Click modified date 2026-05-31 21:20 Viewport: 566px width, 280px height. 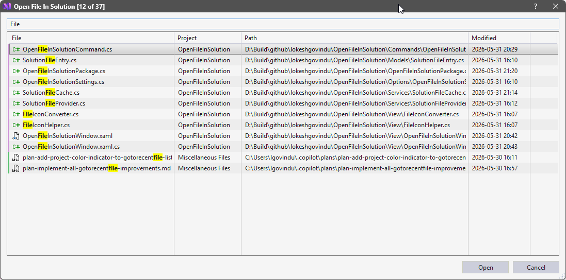coord(494,71)
